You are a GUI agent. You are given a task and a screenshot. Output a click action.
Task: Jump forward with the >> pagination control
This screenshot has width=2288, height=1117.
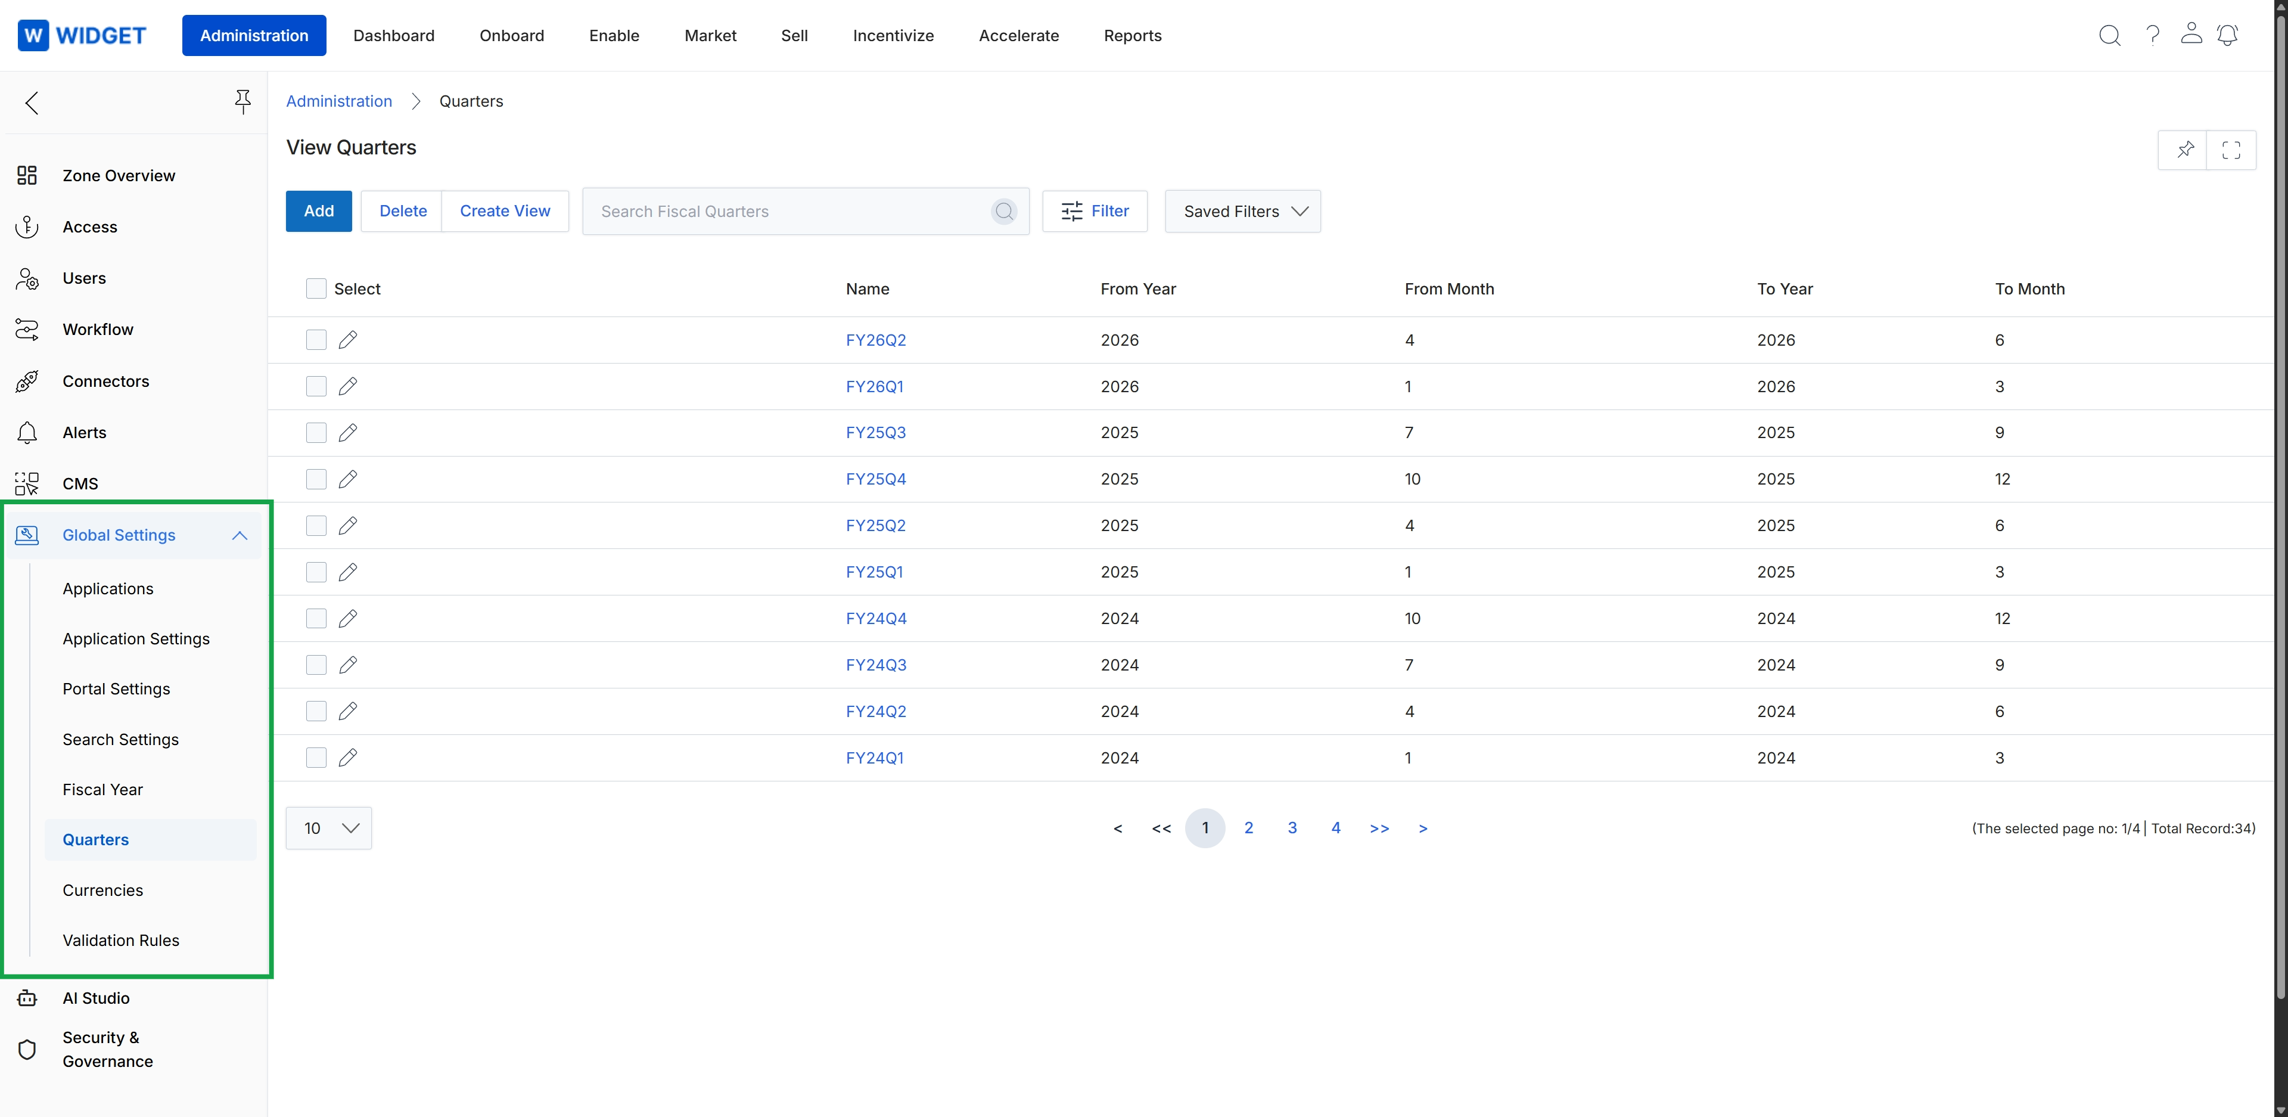pyautogui.click(x=1379, y=828)
